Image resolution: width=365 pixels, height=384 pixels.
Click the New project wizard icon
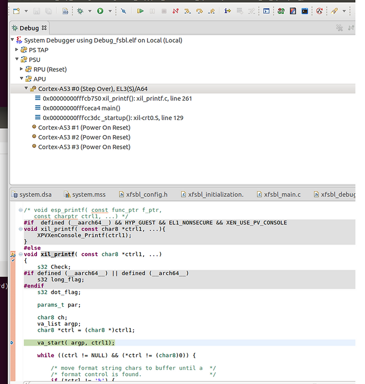pos(16,11)
